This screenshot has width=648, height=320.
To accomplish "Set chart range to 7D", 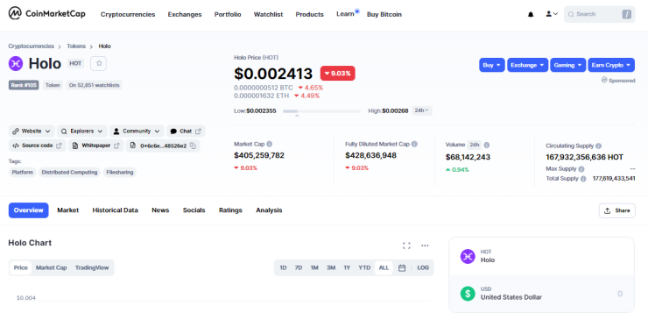I will pyautogui.click(x=299, y=268).
